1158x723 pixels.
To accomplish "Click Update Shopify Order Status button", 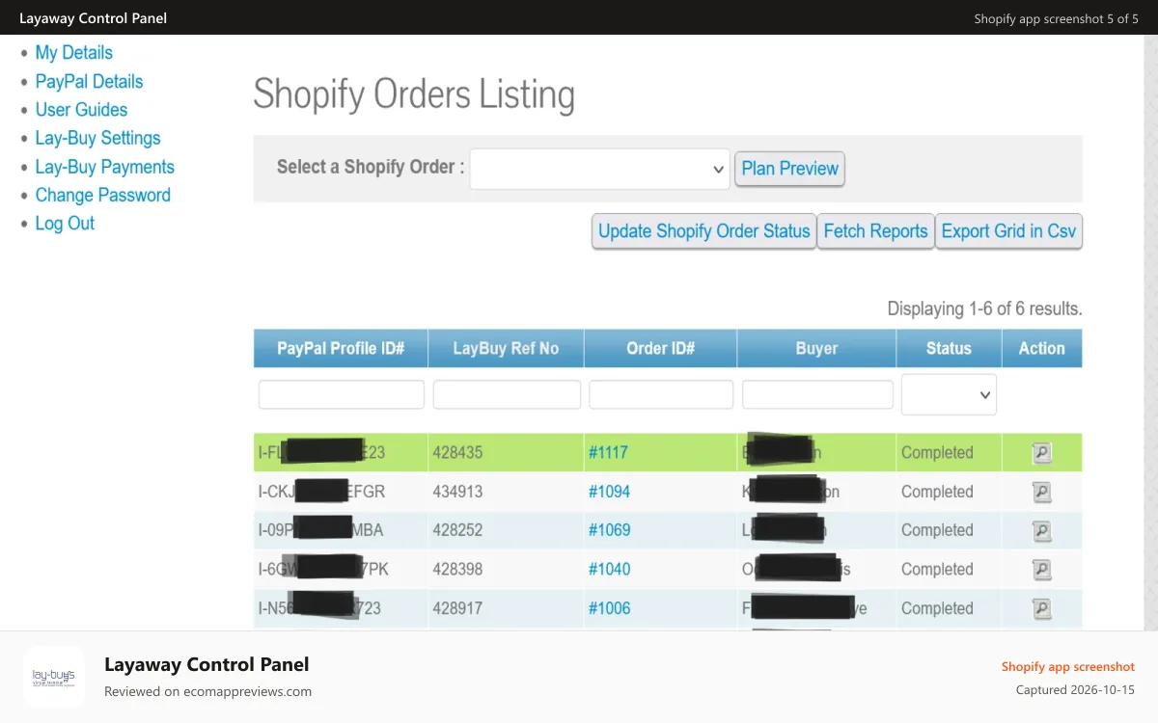I will click(x=704, y=231).
